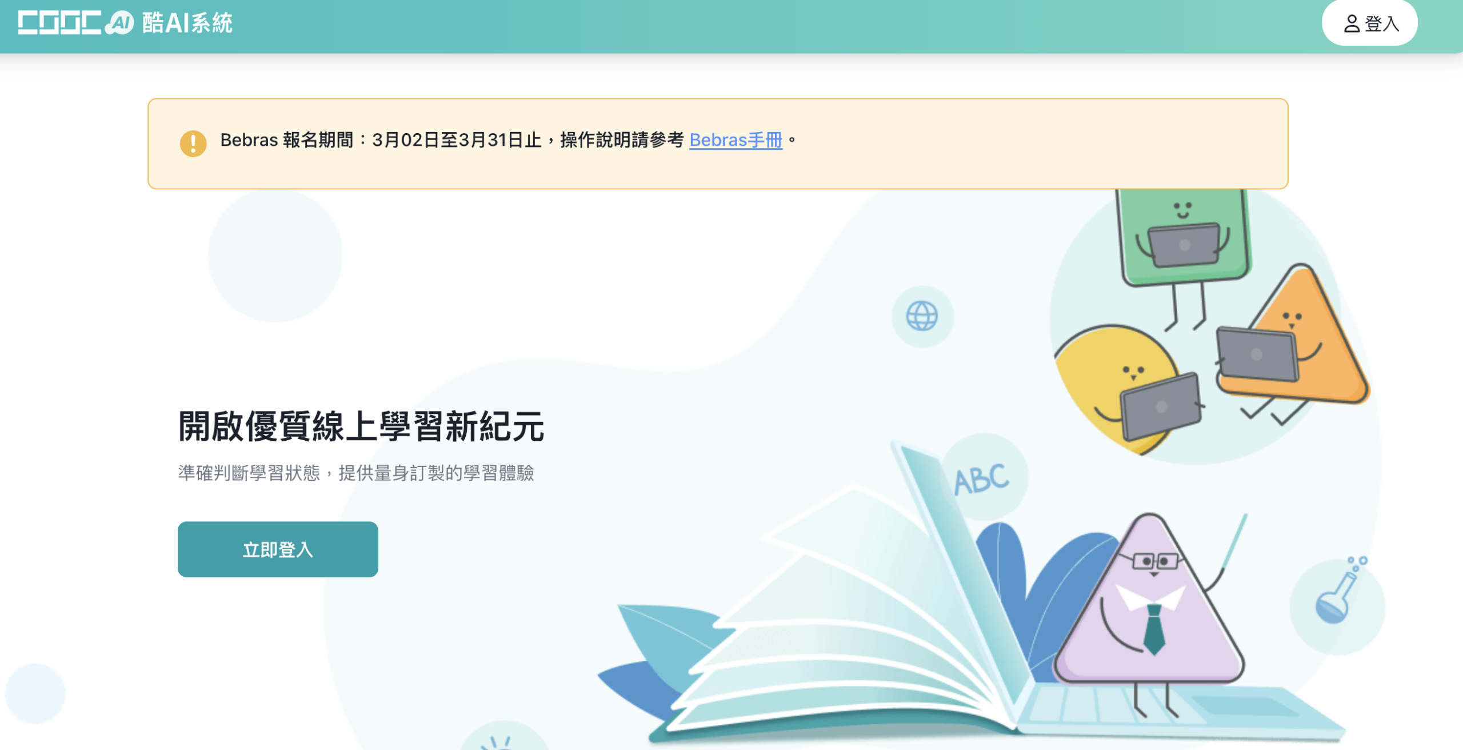Viewport: 1463px width, 750px height.
Task: Click the chemistry flask icon bubble
Action: point(1338,599)
